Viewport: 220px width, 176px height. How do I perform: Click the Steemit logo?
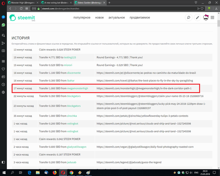(x=22, y=18)
